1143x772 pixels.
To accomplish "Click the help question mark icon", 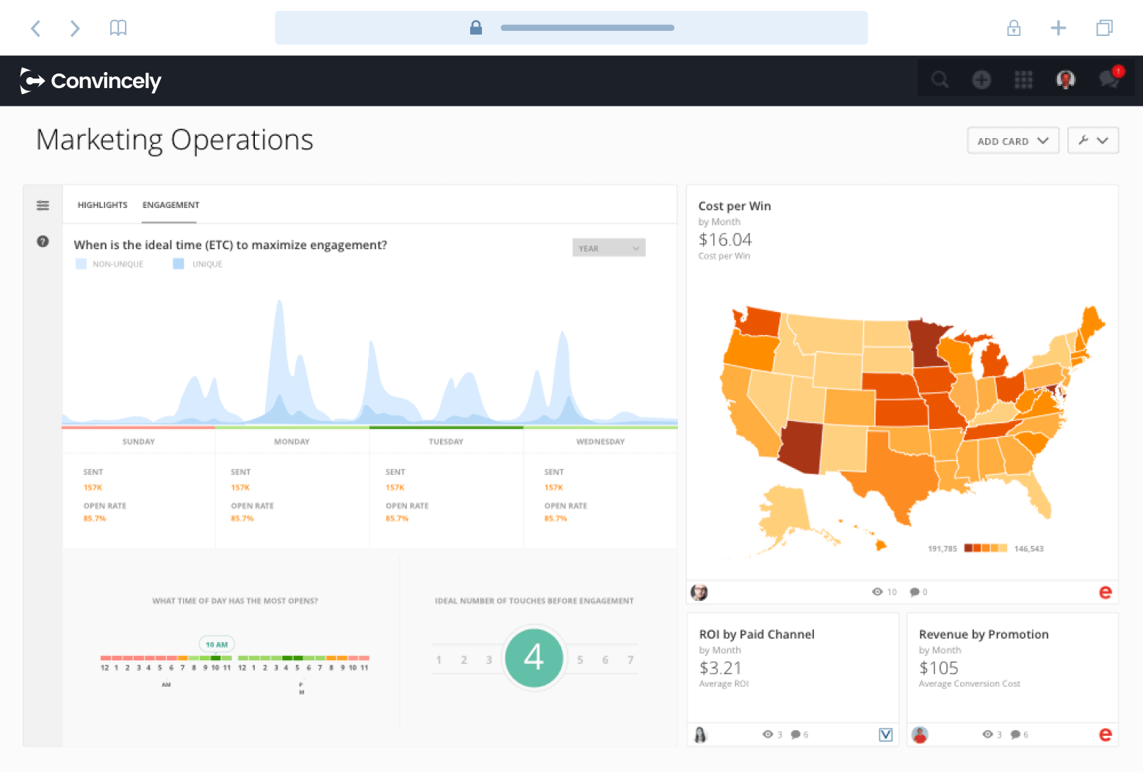I will point(43,242).
